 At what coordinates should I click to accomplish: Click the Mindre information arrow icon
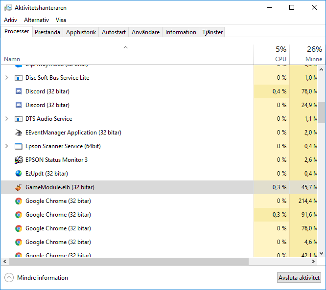[x=9, y=278]
